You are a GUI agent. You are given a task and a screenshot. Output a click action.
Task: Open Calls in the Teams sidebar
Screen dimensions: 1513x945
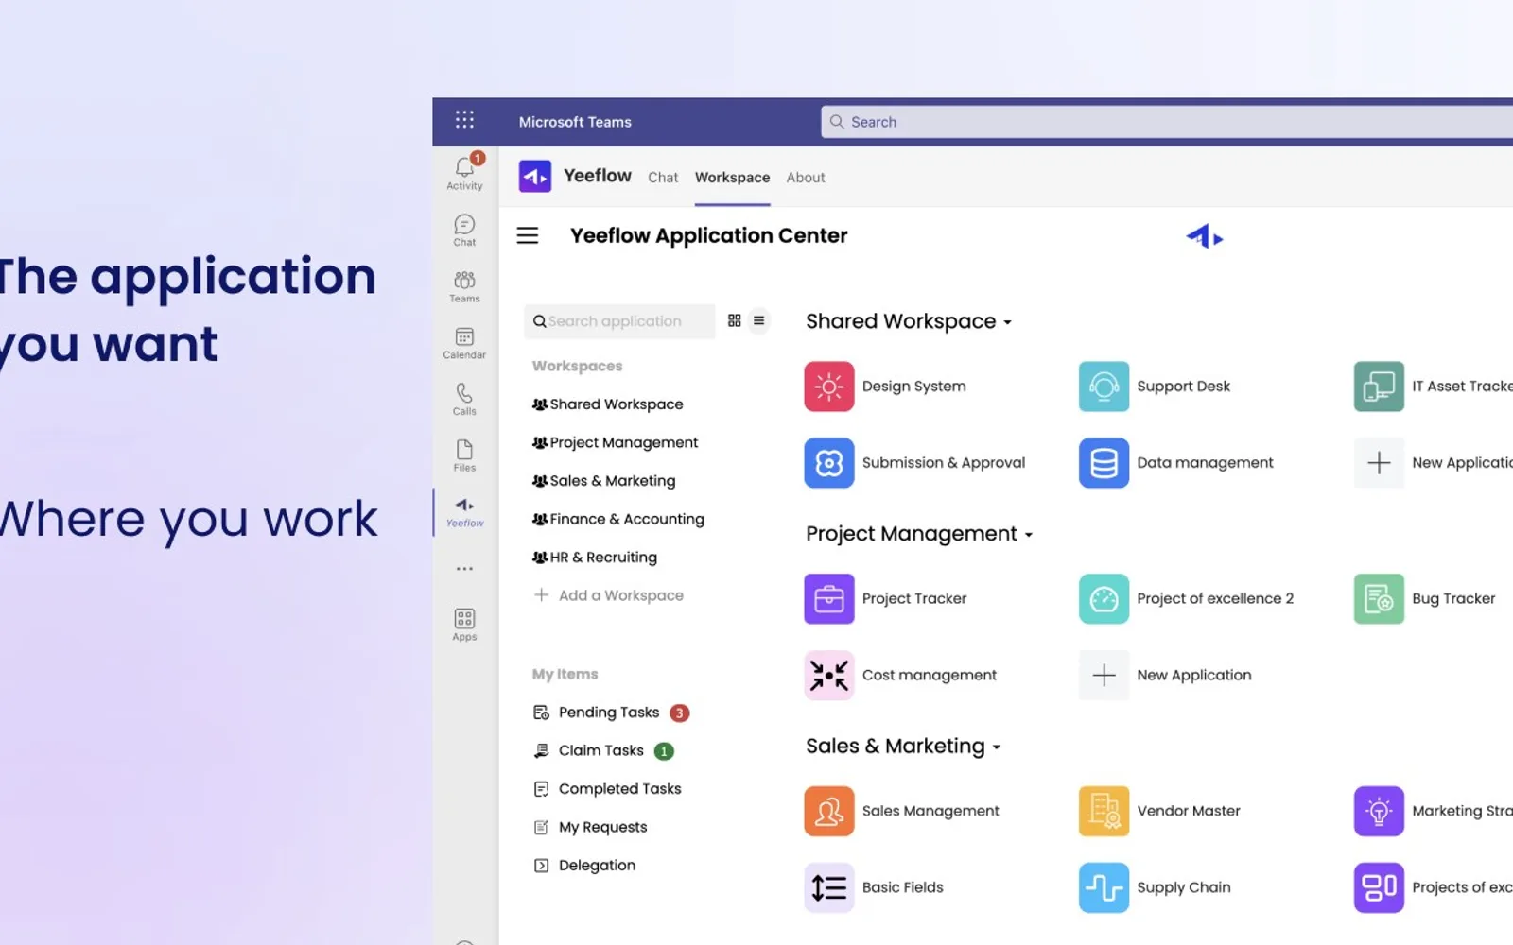coord(464,399)
